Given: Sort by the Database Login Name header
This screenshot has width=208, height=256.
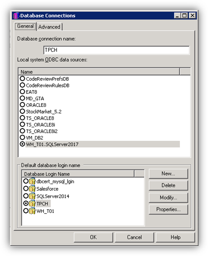Looking at the screenshot, I should (x=78, y=174).
